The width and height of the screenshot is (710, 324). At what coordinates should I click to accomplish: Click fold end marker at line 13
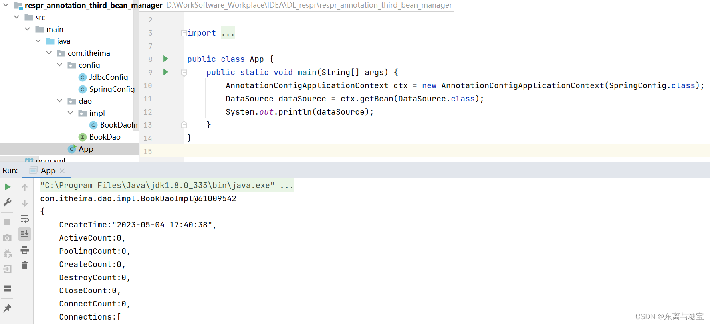(x=184, y=125)
